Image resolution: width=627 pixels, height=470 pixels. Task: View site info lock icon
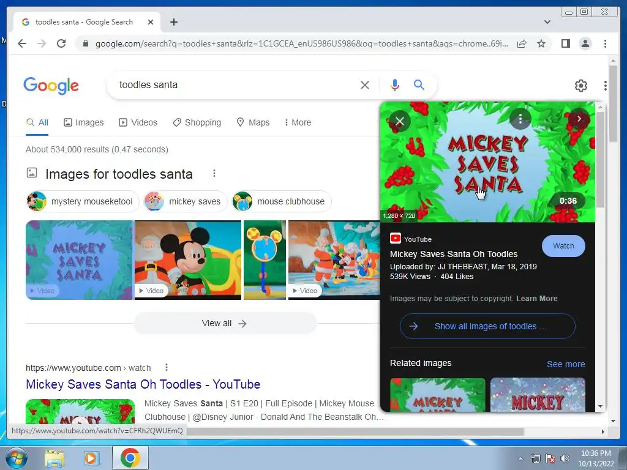click(x=85, y=43)
